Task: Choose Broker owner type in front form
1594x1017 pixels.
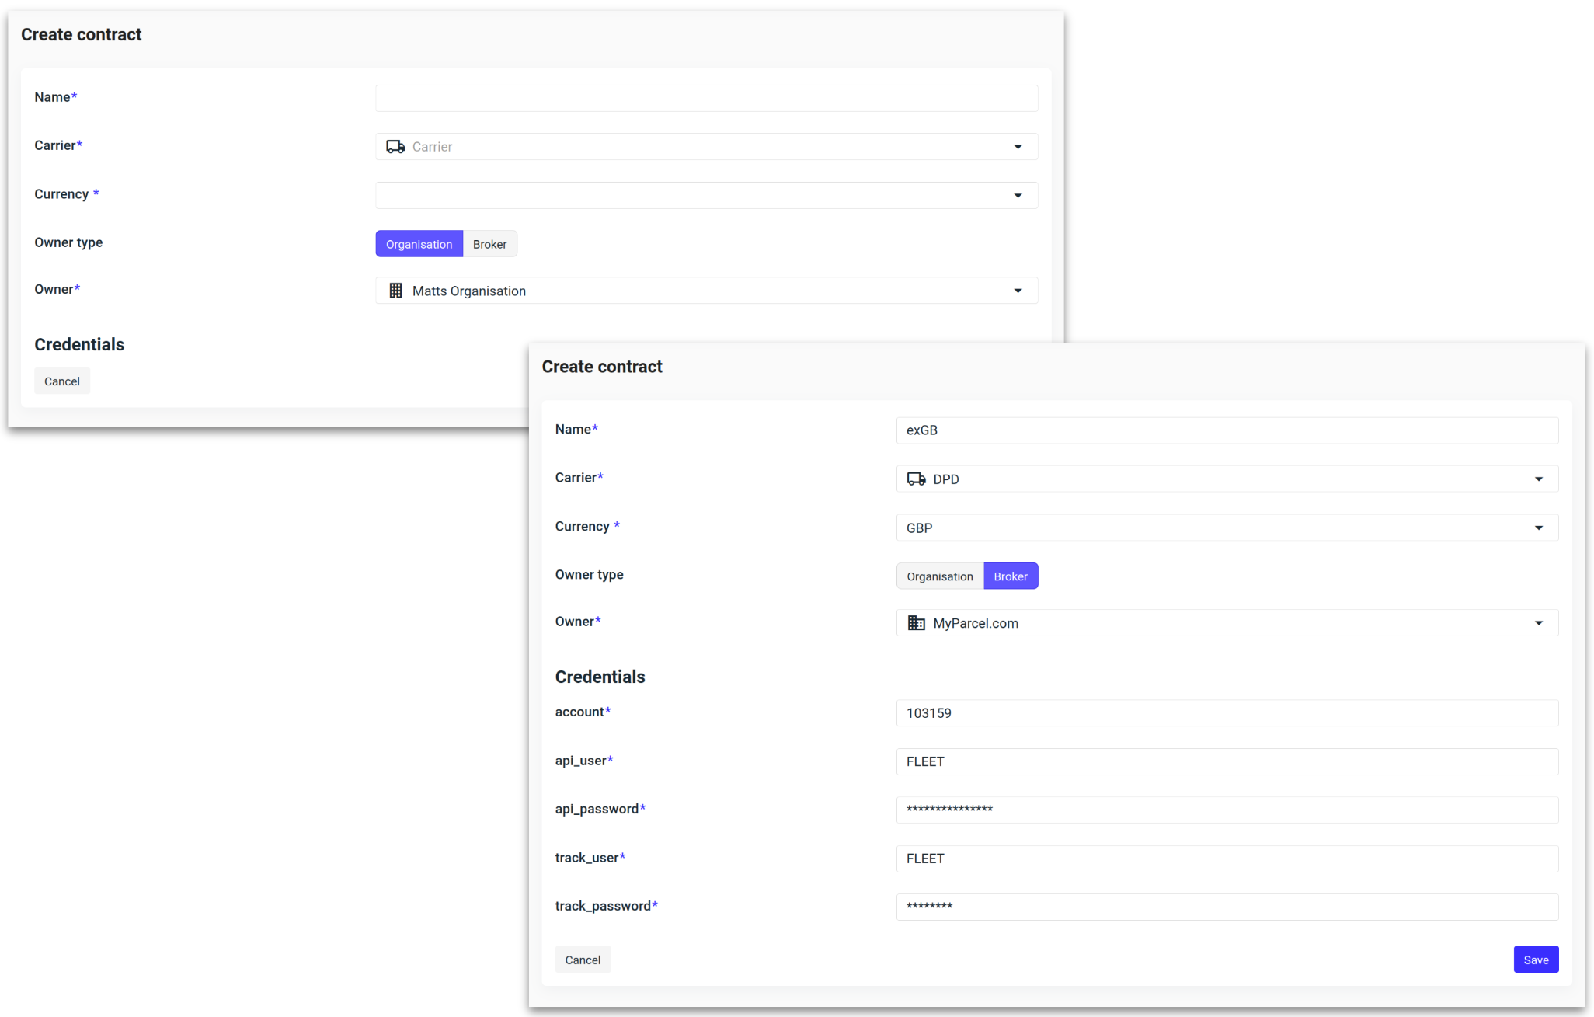Action: pos(1011,576)
